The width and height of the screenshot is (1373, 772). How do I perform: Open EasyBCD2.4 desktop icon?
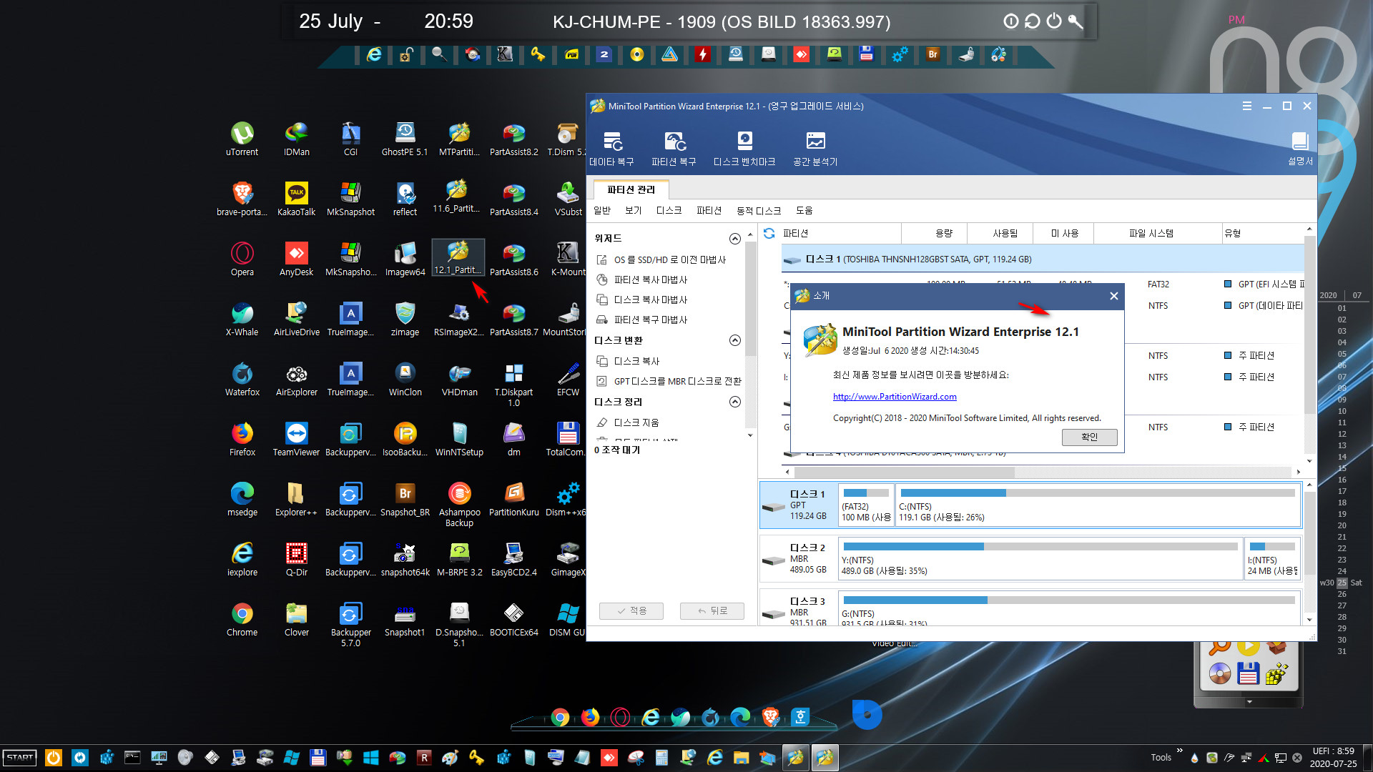pos(513,560)
